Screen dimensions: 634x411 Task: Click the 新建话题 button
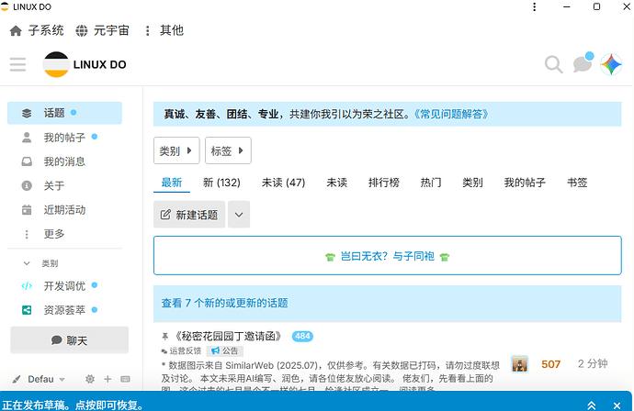tap(189, 215)
